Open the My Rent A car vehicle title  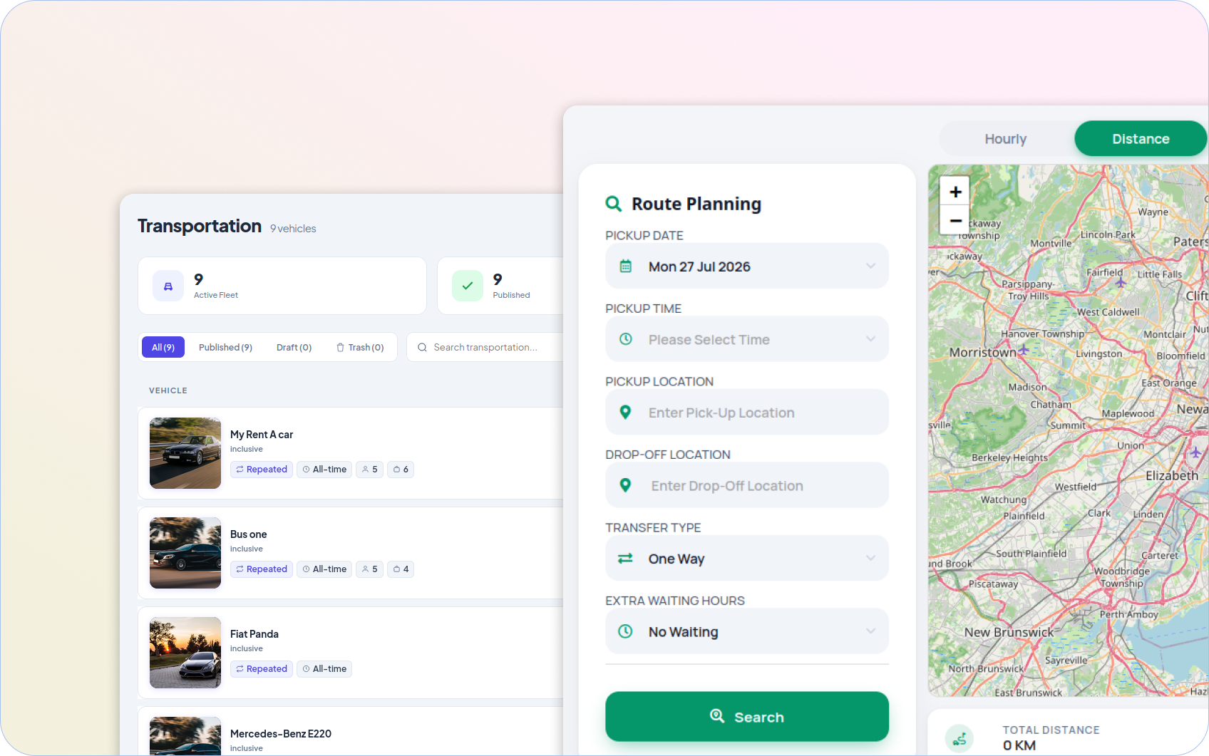coord(262,435)
